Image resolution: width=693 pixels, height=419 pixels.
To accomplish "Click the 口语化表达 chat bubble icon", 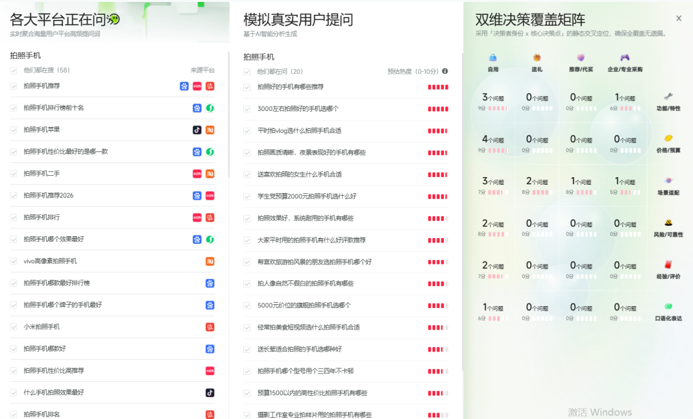I will (x=668, y=306).
